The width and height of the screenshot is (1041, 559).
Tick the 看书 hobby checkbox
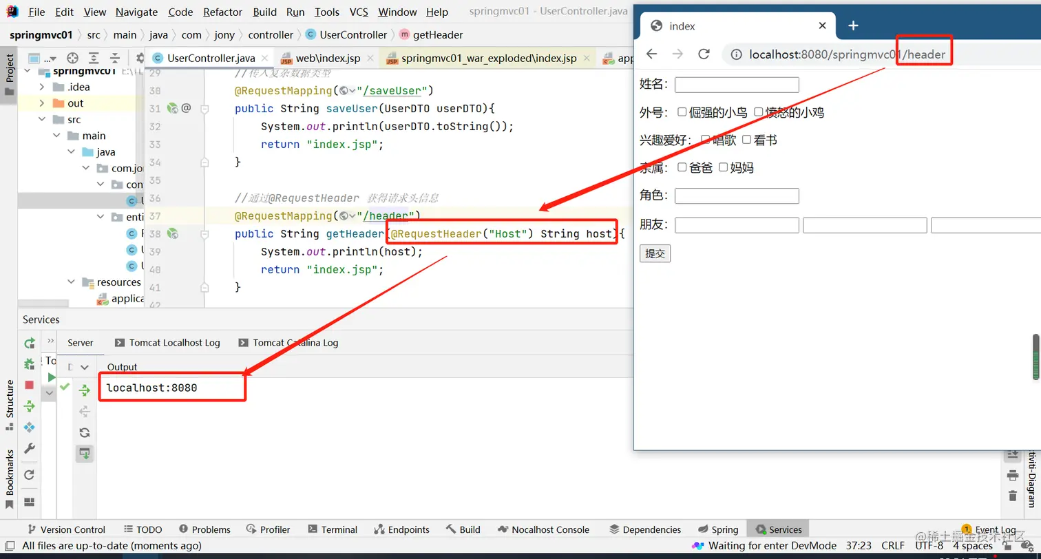point(747,139)
